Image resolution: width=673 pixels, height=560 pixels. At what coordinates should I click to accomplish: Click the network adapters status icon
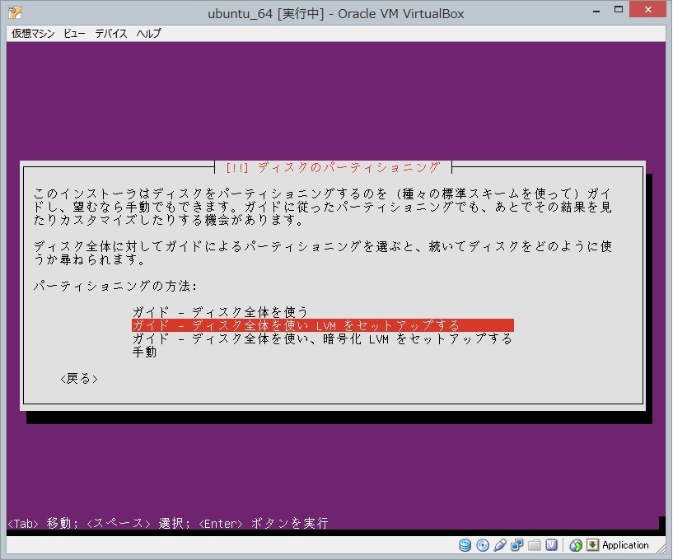tap(516, 545)
